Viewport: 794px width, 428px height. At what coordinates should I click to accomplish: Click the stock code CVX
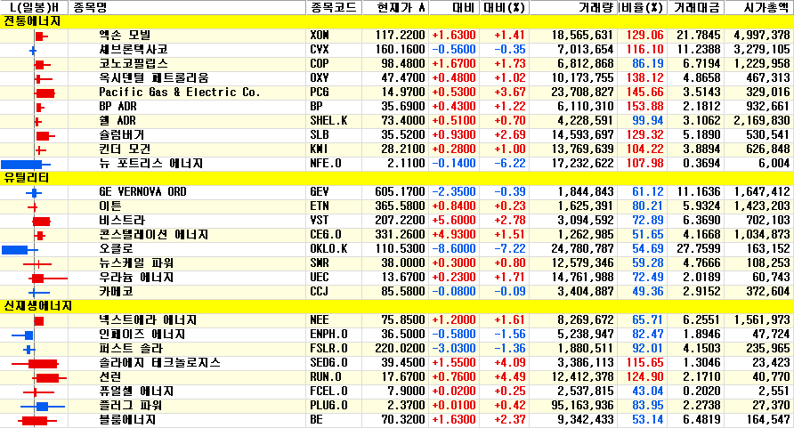(x=320, y=50)
